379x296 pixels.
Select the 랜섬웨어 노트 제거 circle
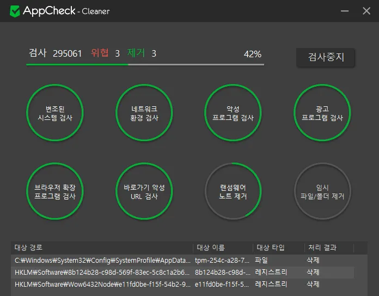[233, 191]
